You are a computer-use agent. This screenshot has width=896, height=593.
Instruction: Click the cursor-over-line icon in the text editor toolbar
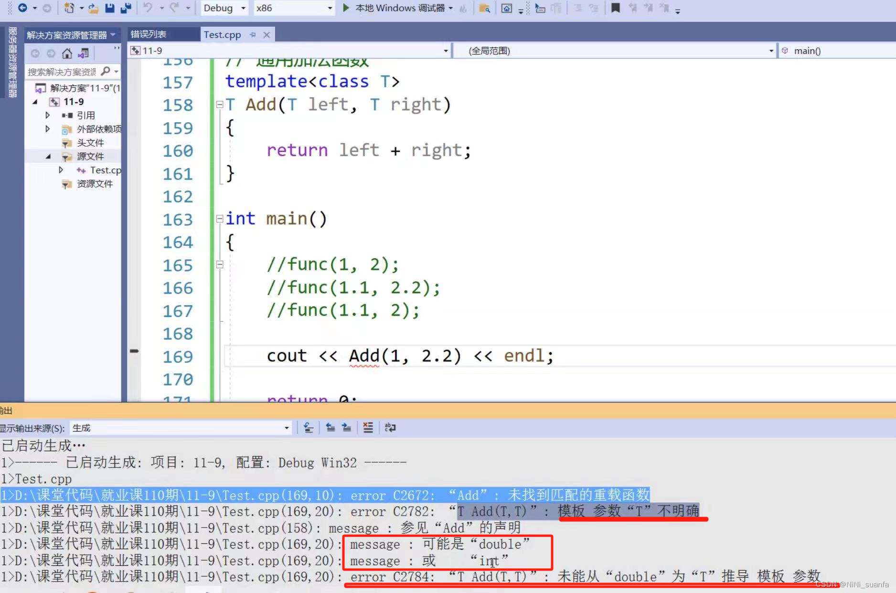tap(540, 8)
